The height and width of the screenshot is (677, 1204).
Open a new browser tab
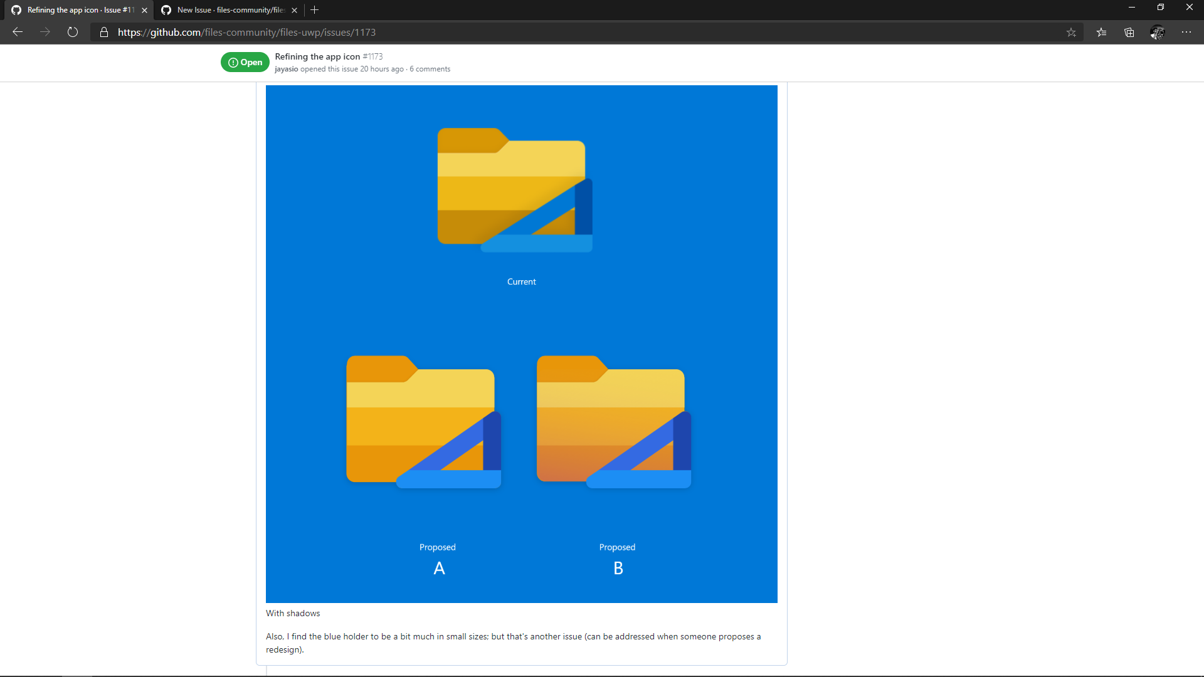click(315, 10)
